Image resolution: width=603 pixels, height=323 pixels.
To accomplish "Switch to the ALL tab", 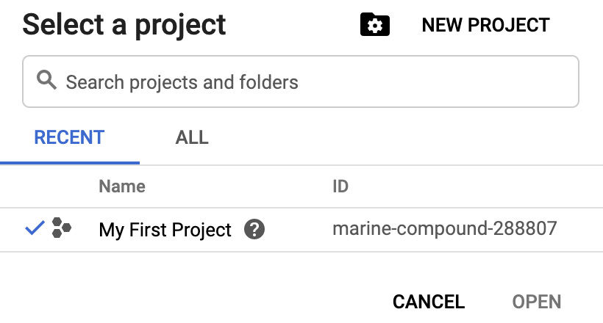I will 192,137.
